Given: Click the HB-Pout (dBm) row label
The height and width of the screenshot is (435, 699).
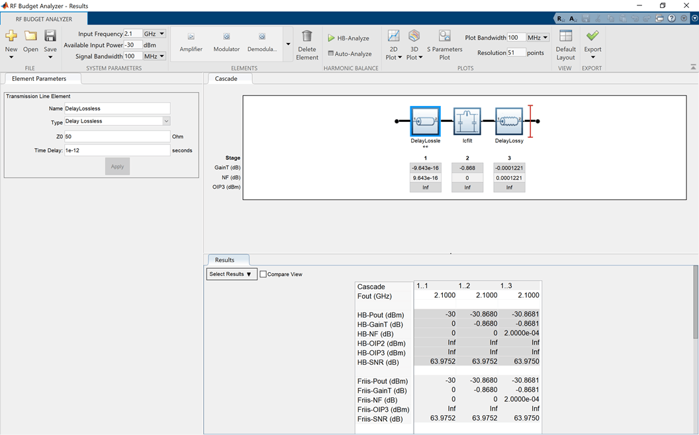Looking at the screenshot, I should 380,315.
